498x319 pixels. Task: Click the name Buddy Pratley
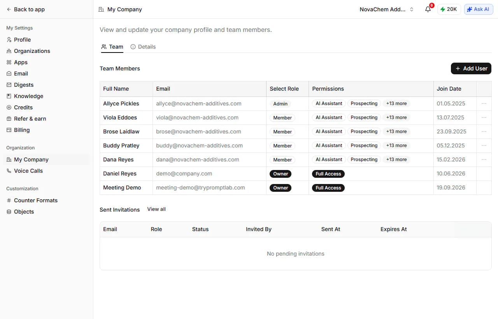coord(121,145)
